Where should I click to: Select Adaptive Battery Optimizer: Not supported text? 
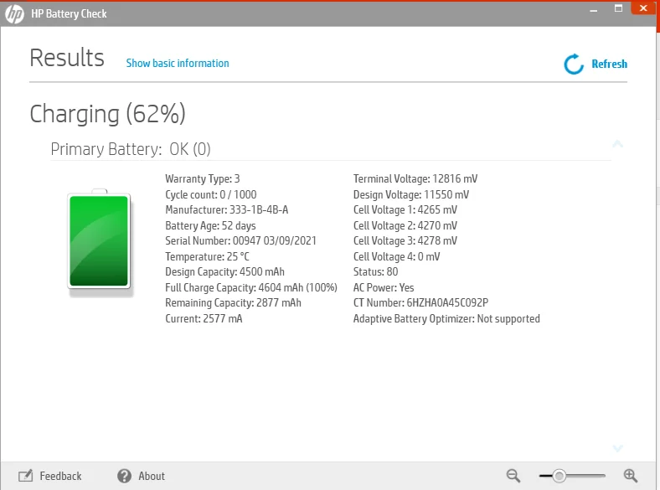point(446,318)
